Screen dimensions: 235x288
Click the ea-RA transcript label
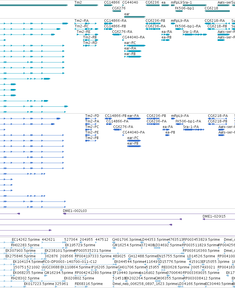[167, 32]
